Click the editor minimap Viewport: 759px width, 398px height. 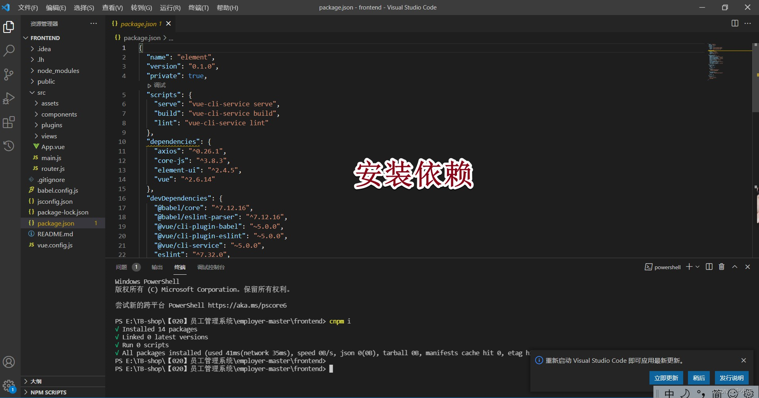[x=729, y=62]
